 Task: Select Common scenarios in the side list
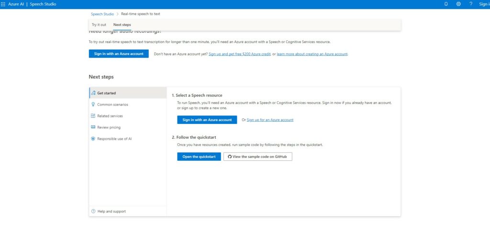coord(128,104)
